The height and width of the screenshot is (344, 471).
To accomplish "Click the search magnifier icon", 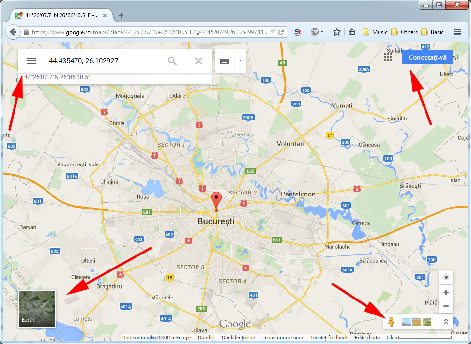I will pos(172,61).
